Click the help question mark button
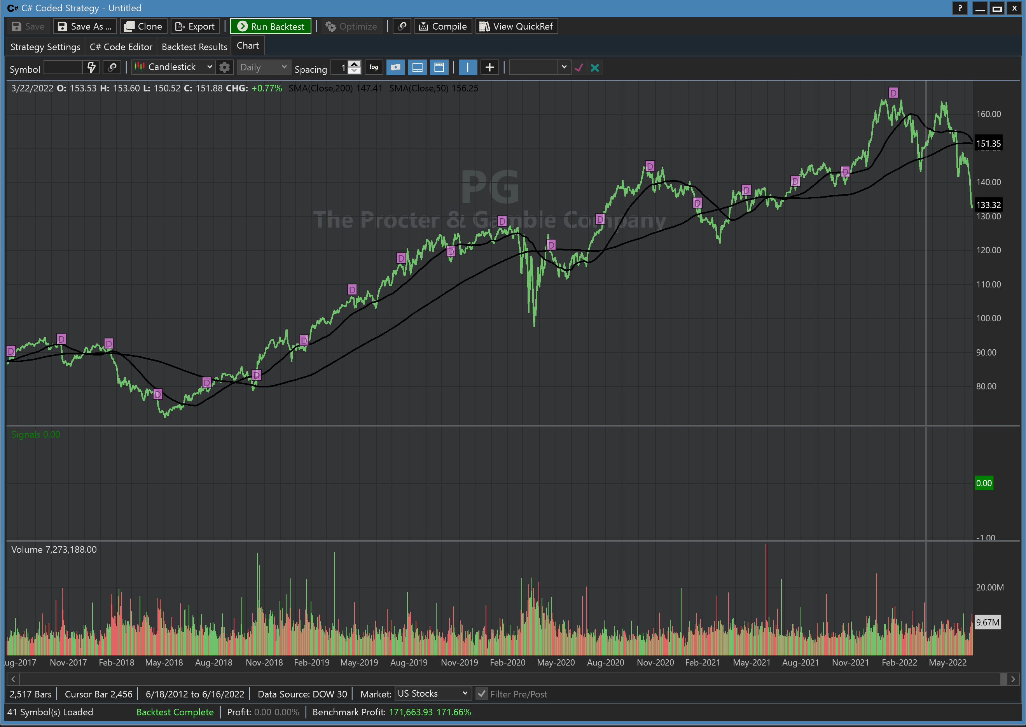 [960, 8]
